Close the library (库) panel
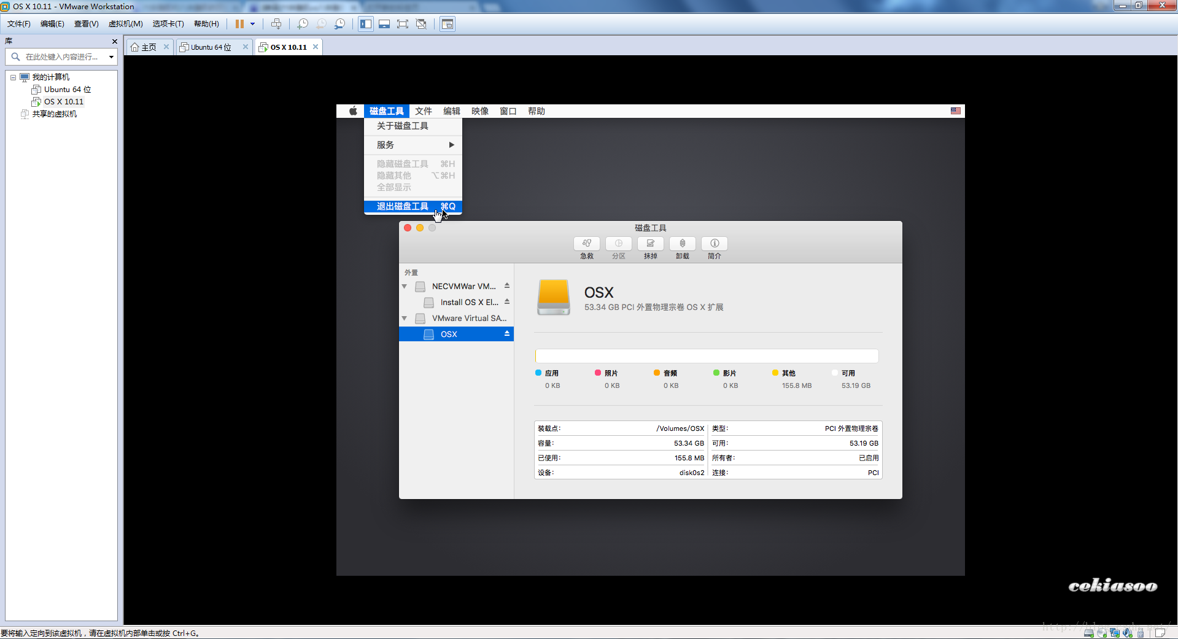The width and height of the screenshot is (1178, 639). pos(114,41)
